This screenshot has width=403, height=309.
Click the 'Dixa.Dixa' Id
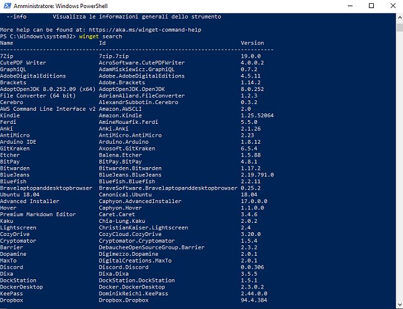tap(113, 274)
